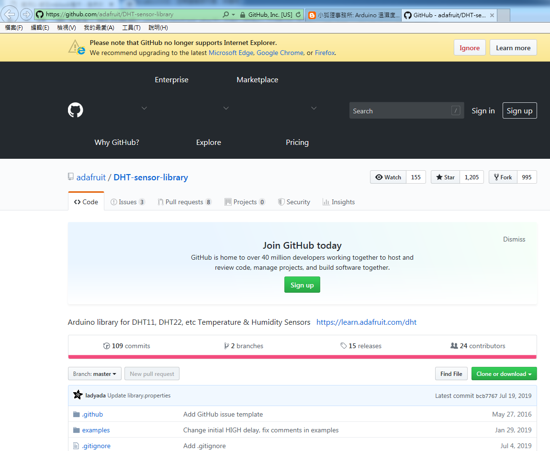Click the Google Chrome link
550x451 pixels.
(x=280, y=53)
